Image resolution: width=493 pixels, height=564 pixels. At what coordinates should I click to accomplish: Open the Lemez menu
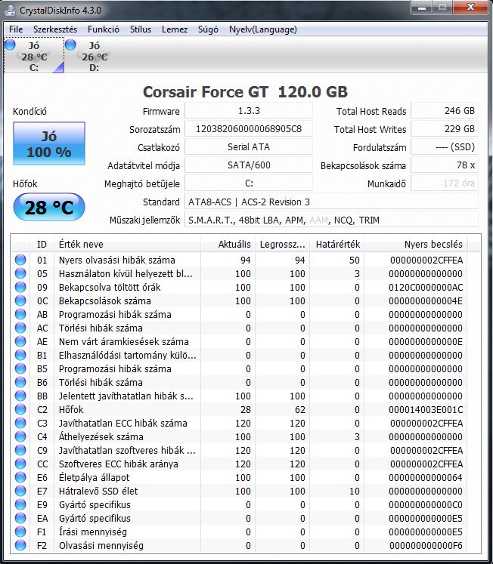click(x=175, y=29)
